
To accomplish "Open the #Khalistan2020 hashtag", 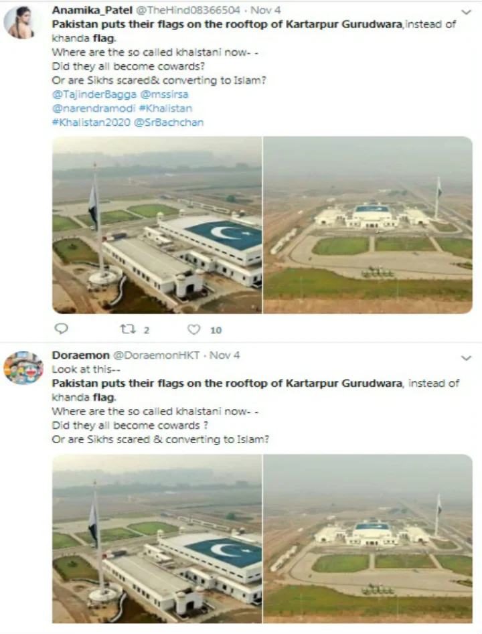I will (x=91, y=123).
